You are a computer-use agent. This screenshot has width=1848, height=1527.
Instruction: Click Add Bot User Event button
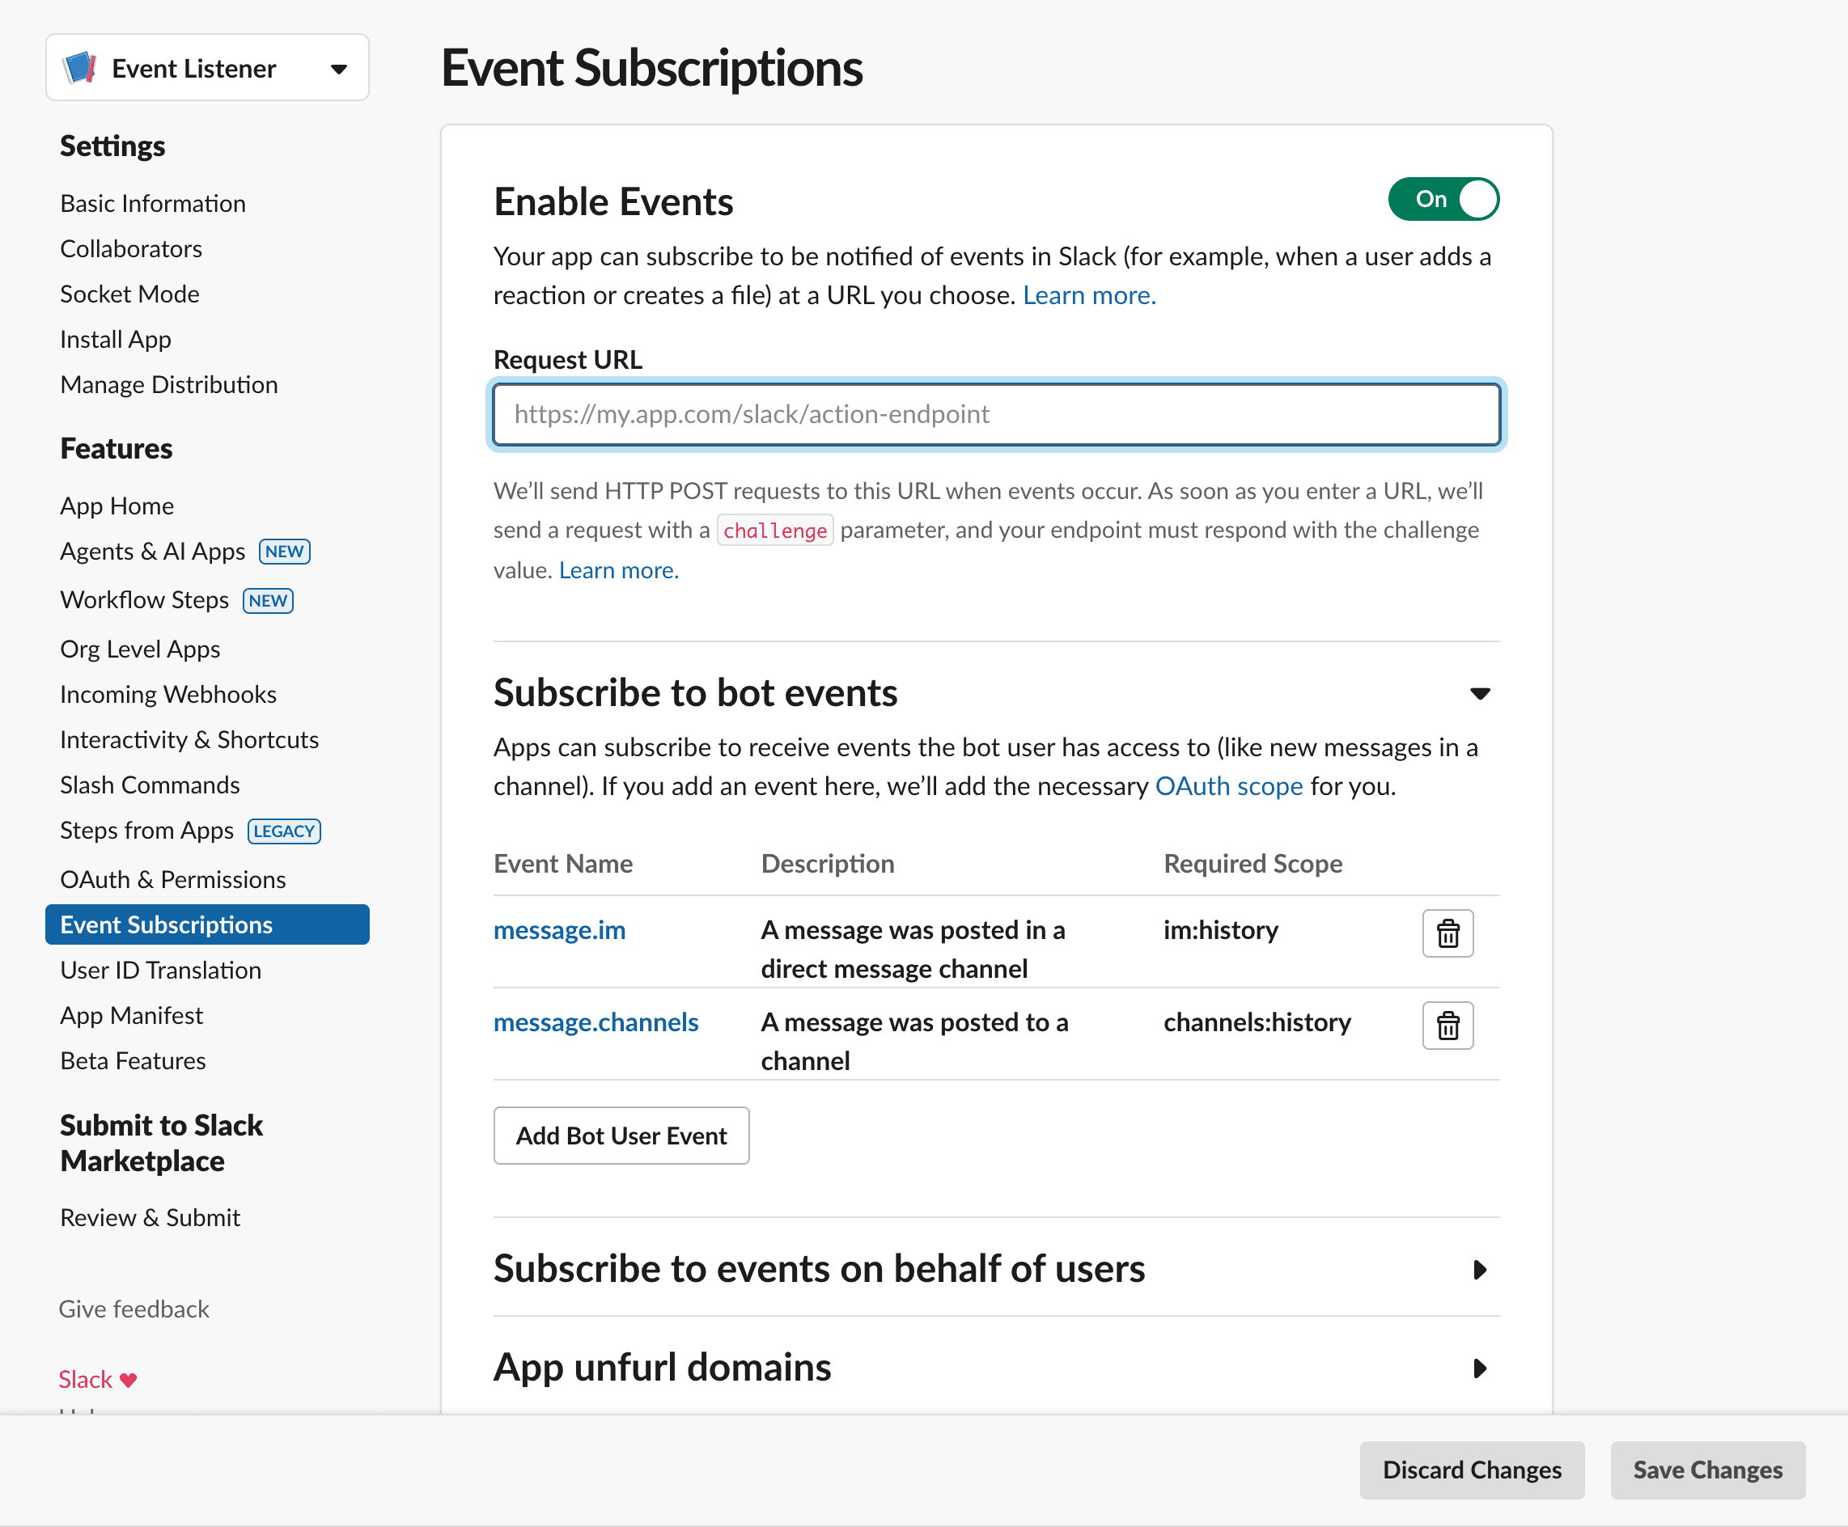(621, 1136)
